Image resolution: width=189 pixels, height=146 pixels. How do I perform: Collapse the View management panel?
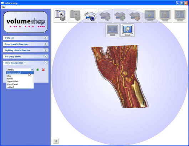pyautogui.click(x=45, y=63)
